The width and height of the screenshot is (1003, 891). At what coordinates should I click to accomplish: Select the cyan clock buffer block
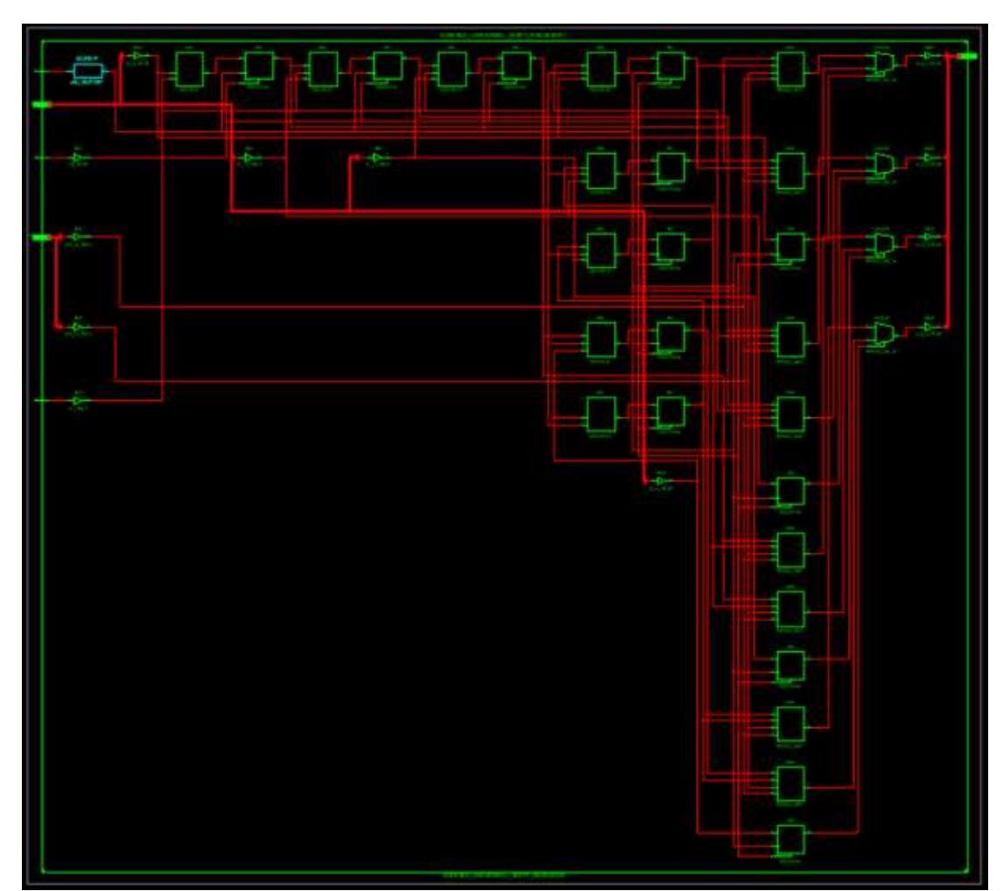pyautogui.click(x=88, y=72)
